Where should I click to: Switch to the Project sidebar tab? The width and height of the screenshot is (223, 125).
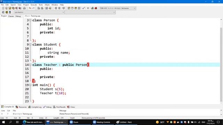click(4, 16)
